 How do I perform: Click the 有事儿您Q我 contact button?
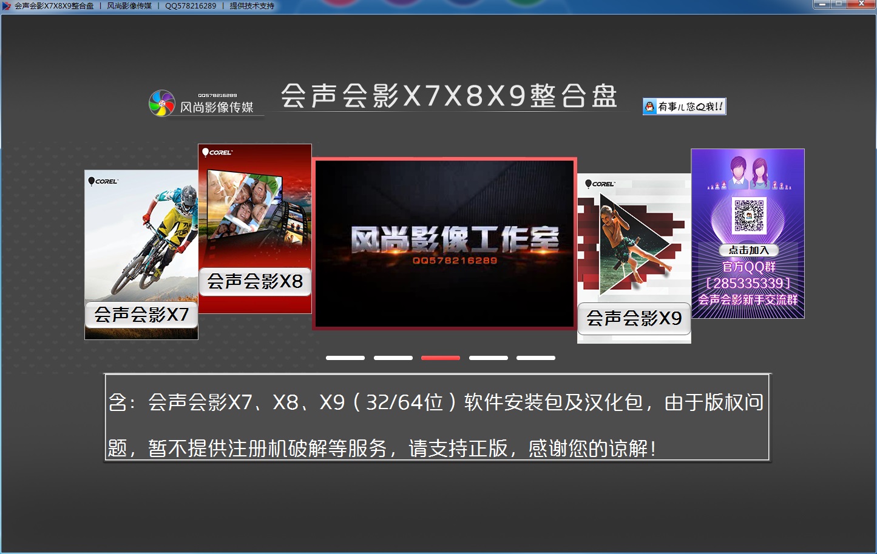(x=684, y=107)
